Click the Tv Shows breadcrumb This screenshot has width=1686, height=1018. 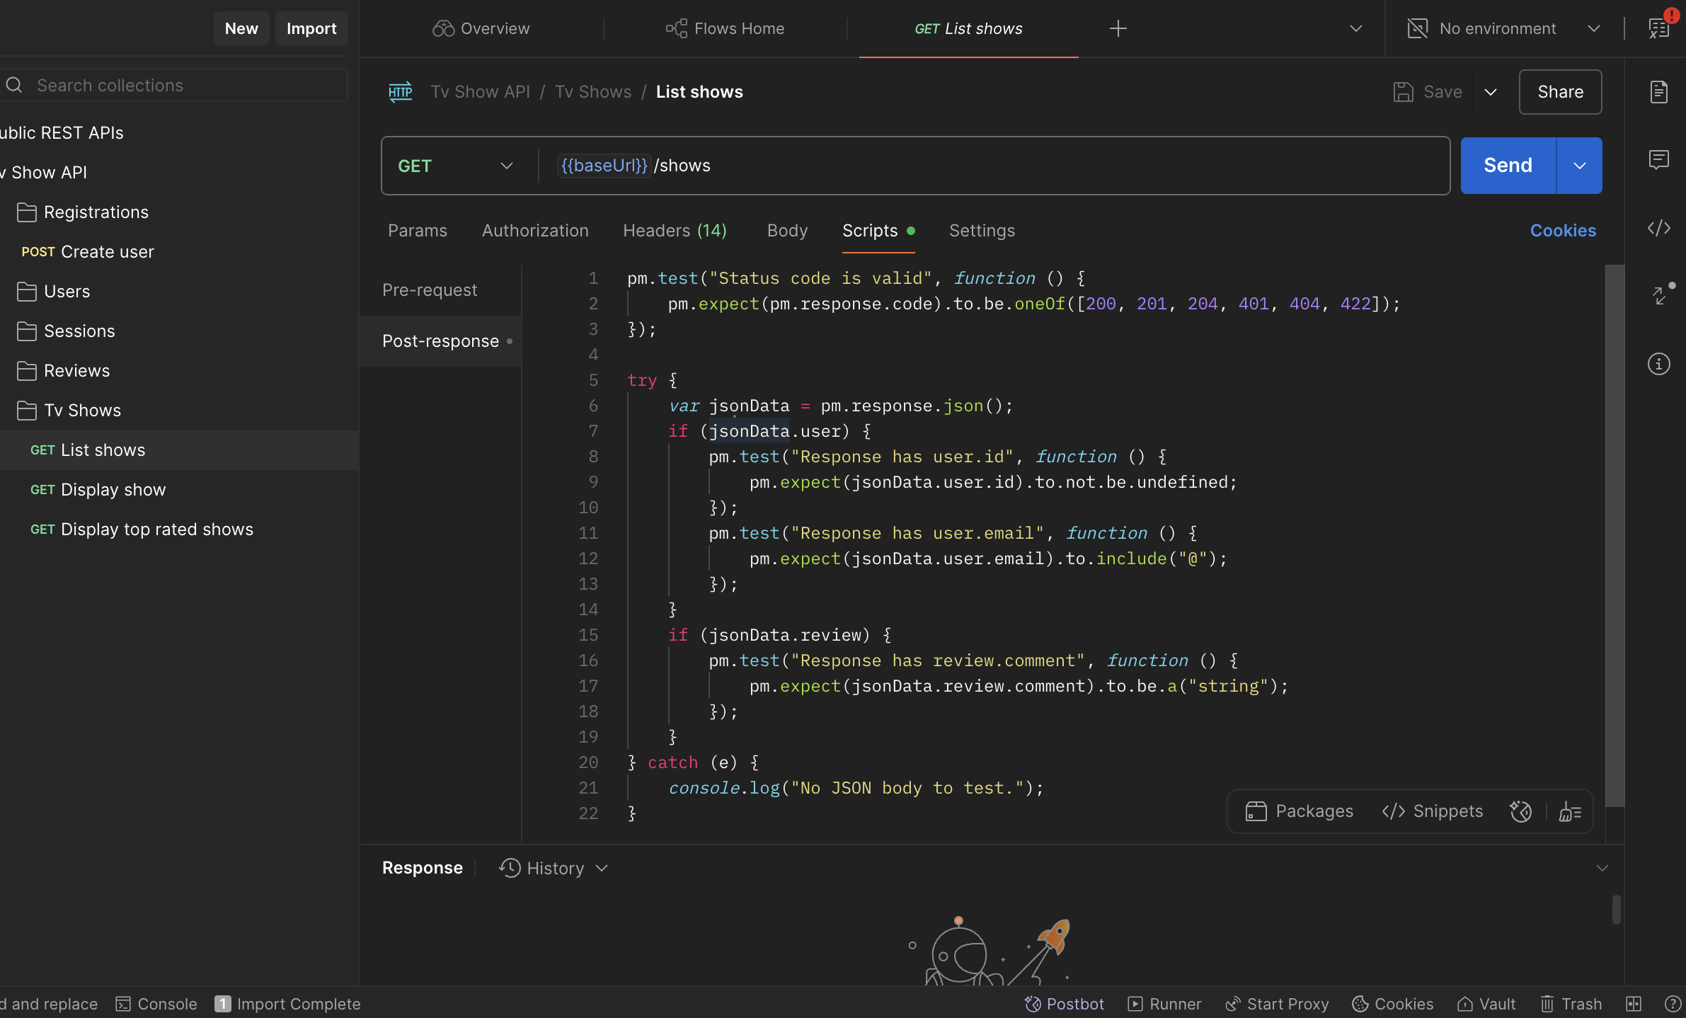click(593, 92)
